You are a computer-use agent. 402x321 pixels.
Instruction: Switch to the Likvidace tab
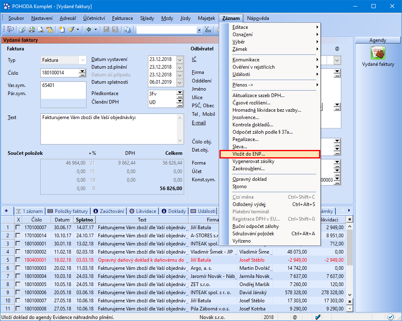(143, 211)
